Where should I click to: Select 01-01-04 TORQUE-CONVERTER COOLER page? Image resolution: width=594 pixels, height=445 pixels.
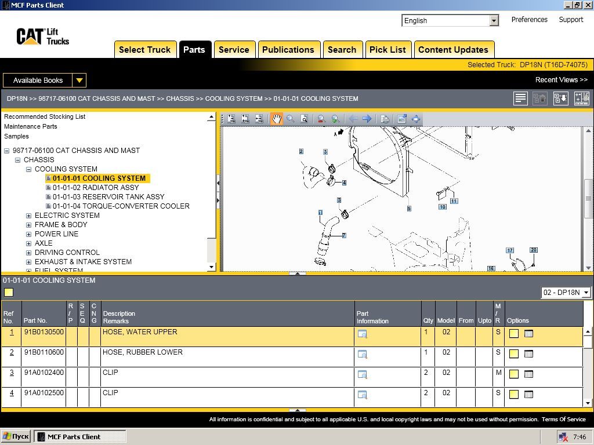tap(121, 206)
